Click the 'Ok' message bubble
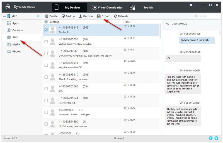 pos(183,58)
